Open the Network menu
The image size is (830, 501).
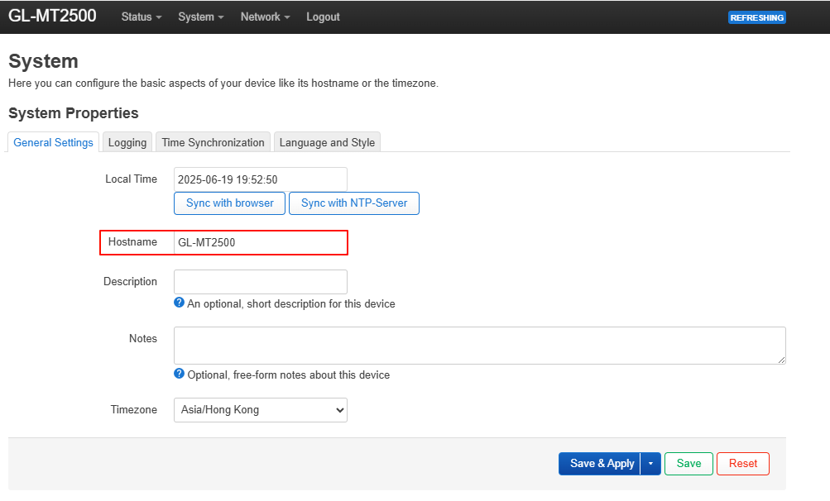pyautogui.click(x=265, y=17)
